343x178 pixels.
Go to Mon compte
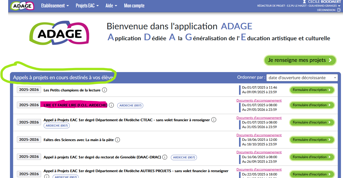(x=134, y=6)
